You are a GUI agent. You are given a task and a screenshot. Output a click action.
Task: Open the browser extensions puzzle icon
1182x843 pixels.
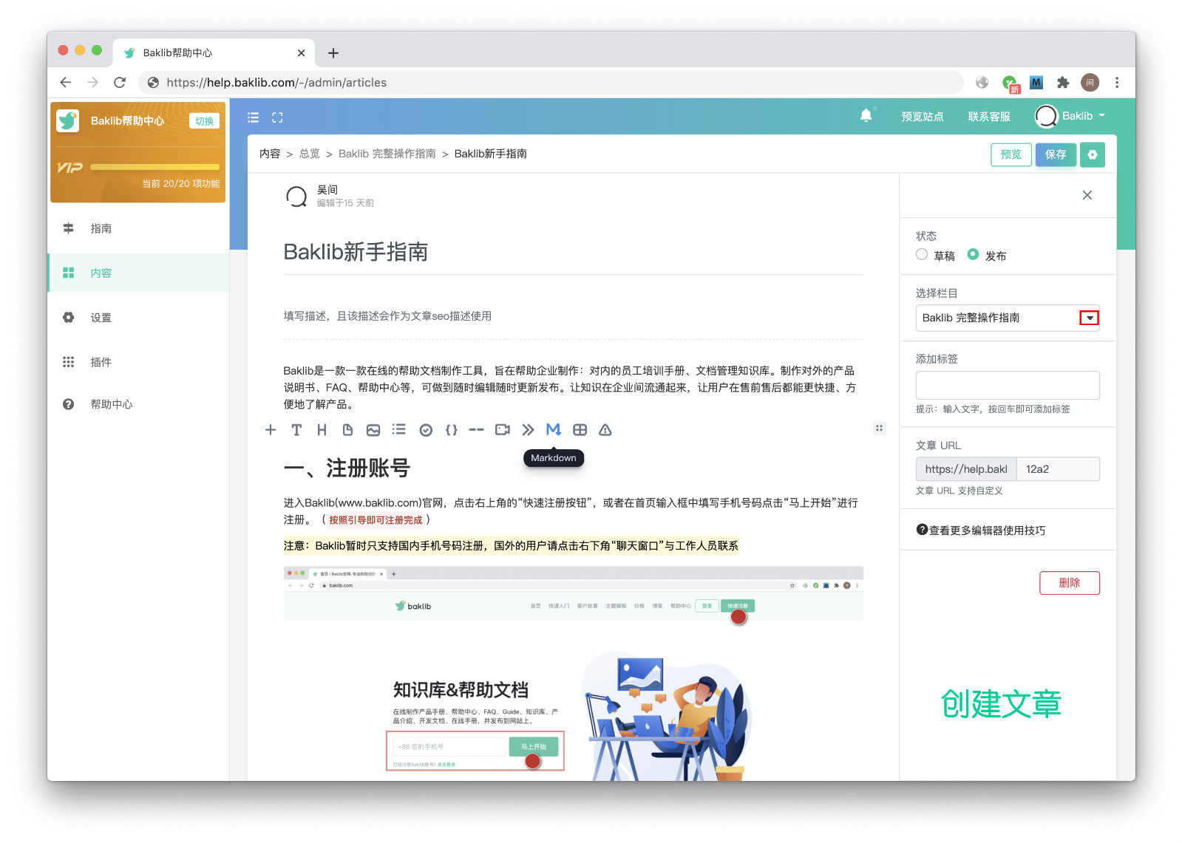tap(1063, 83)
